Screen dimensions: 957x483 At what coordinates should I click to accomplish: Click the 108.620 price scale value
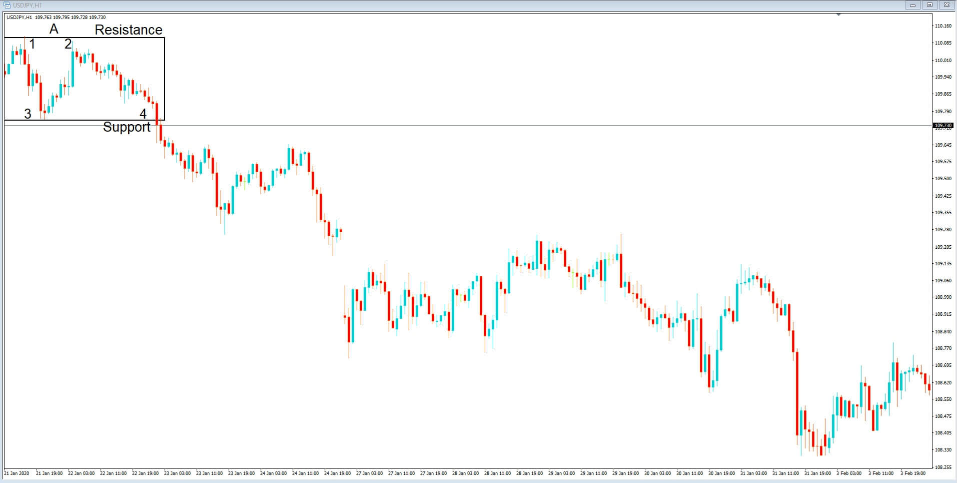click(x=943, y=383)
